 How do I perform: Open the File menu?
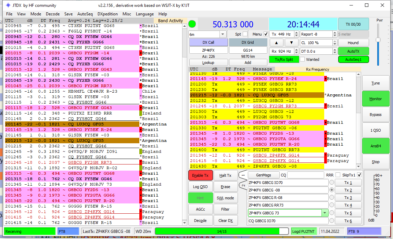9,14
